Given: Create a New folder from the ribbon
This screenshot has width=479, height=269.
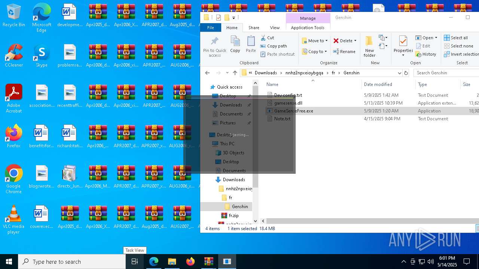Looking at the screenshot, I should point(369,47).
